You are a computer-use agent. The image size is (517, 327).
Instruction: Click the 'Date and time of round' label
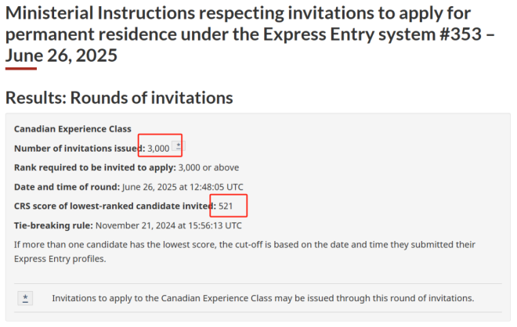[x=67, y=187]
